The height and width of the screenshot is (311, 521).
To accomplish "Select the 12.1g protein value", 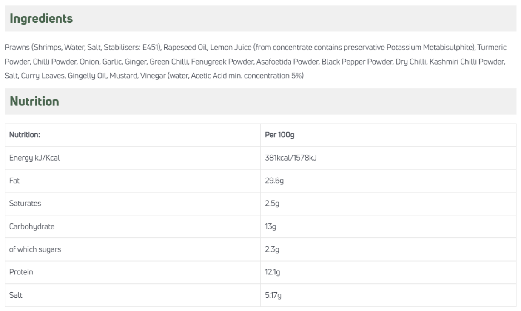I will (x=273, y=272).
